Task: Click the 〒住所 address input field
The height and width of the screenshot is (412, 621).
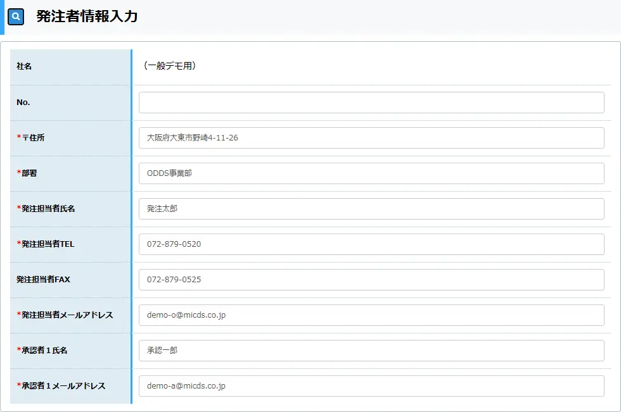Action: [371, 138]
